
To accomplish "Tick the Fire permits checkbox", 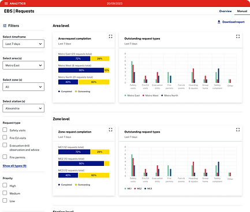I will [x=5, y=157].
